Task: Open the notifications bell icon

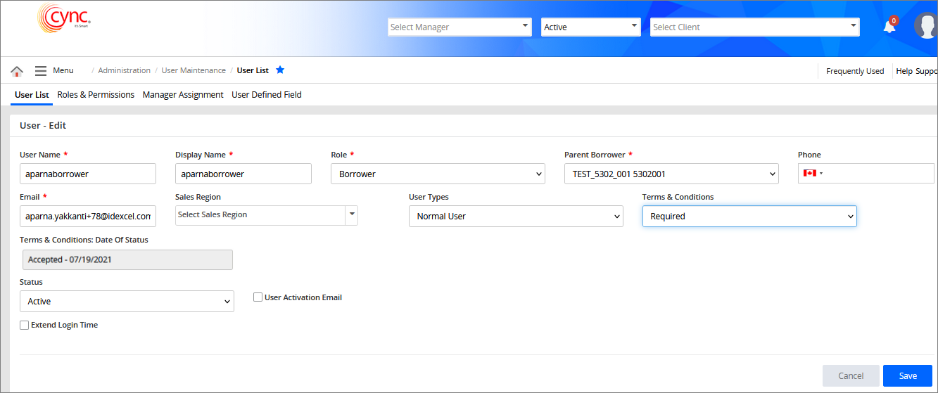Action: pos(889,27)
